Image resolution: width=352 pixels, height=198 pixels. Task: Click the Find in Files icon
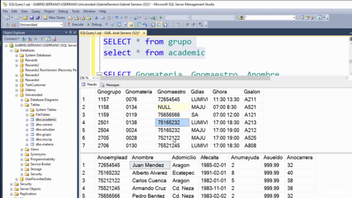click(240, 18)
